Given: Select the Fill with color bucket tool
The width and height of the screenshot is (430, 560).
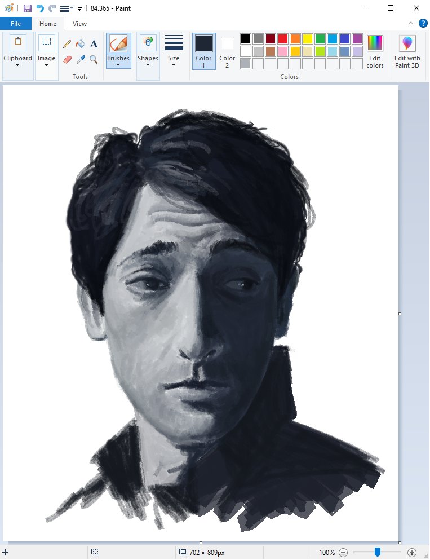Looking at the screenshot, I should pyautogui.click(x=81, y=43).
